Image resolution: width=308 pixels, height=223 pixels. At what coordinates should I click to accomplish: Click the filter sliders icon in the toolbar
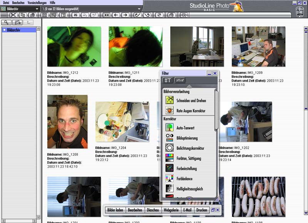75,15
